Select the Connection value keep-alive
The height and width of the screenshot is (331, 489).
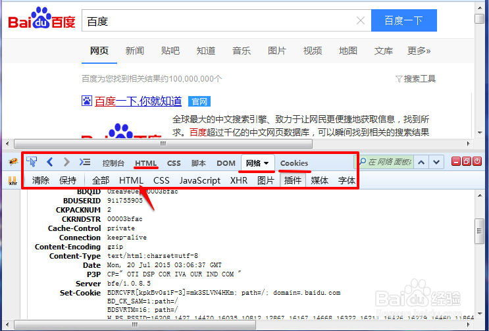coord(126,238)
